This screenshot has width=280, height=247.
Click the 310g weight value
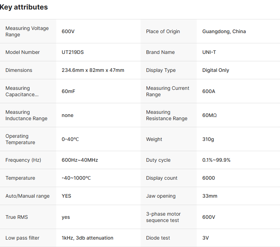(208, 139)
